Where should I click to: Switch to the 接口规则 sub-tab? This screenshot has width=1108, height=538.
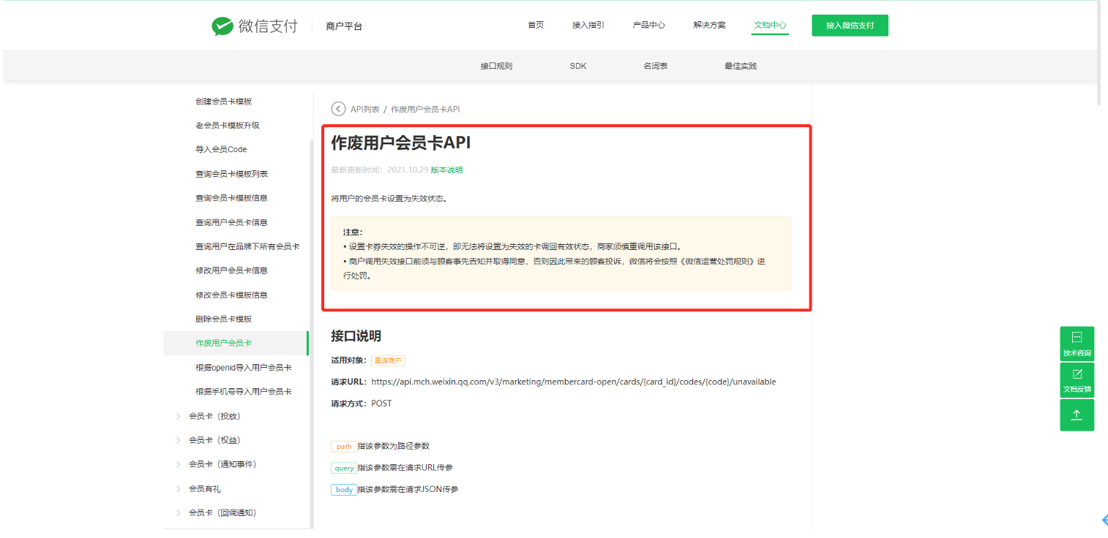coord(496,66)
